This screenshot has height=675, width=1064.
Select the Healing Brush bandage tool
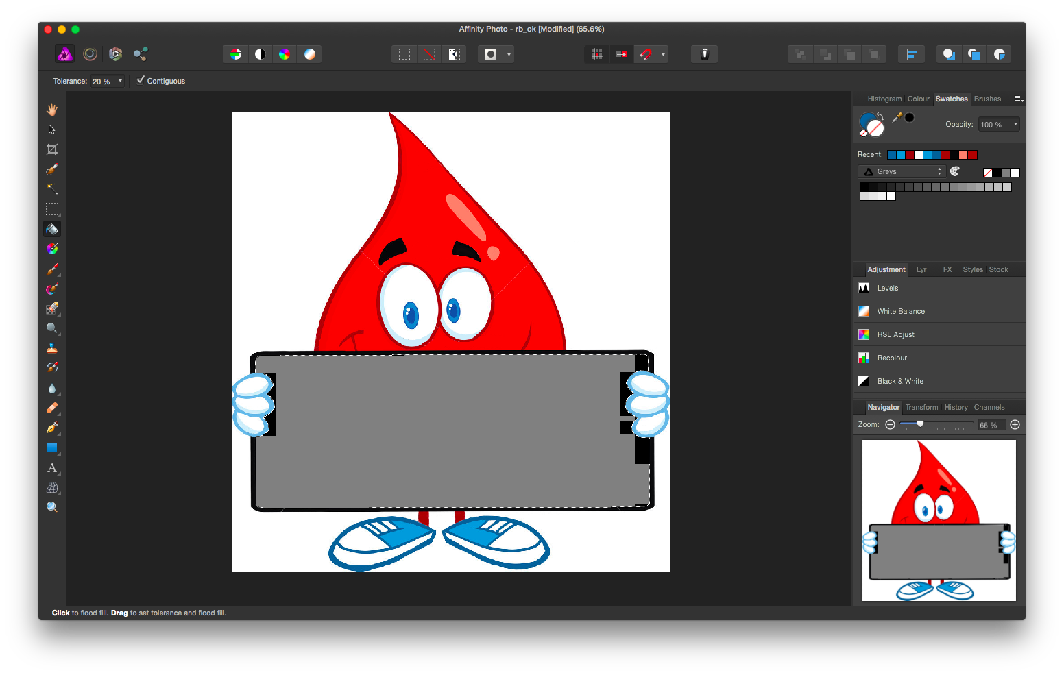[x=52, y=408]
